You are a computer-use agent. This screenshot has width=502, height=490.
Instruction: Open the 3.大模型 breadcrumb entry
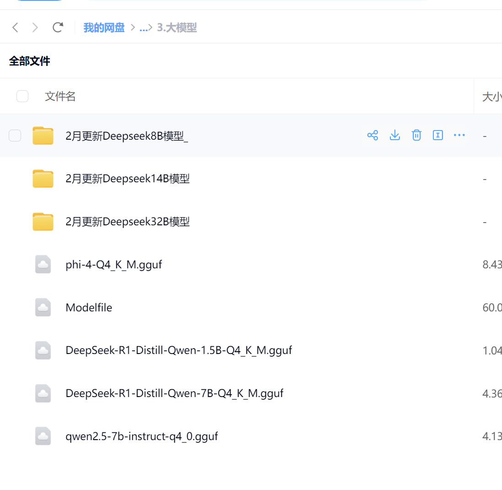177,27
